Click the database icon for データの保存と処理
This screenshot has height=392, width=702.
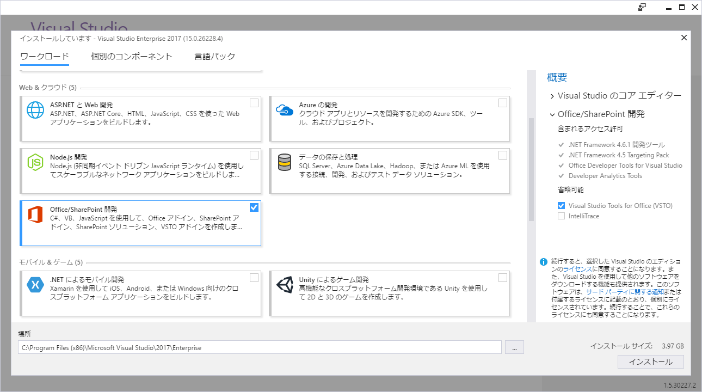pyautogui.click(x=285, y=162)
